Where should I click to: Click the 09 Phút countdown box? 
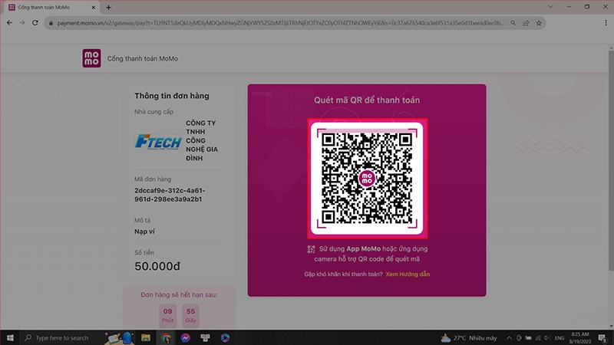click(x=167, y=315)
